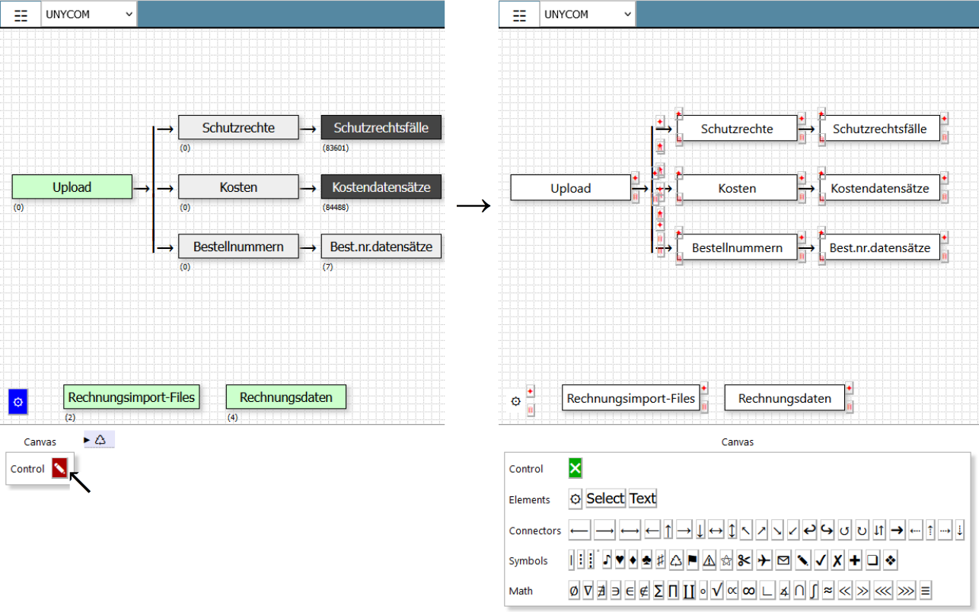Click the Text element button
Image resolution: width=979 pixels, height=612 pixels.
click(643, 499)
